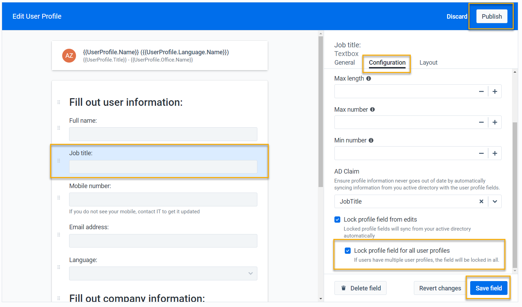The image size is (522, 307).
Task: Click the 'AD Claim' section label
Action: pyautogui.click(x=347, y=171)
